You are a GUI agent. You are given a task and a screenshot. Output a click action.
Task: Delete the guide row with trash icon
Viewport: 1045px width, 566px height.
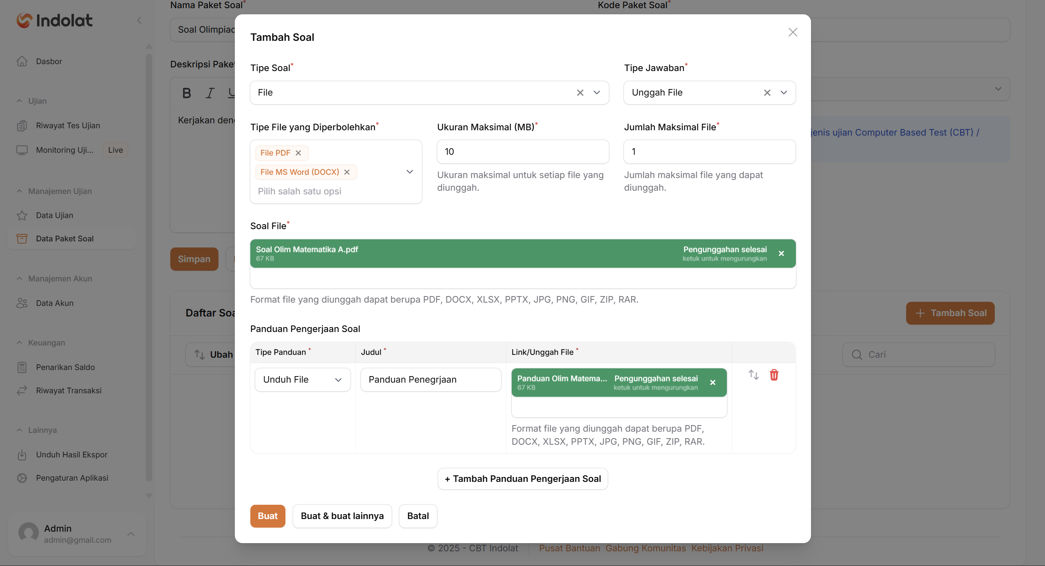point(774,375)
